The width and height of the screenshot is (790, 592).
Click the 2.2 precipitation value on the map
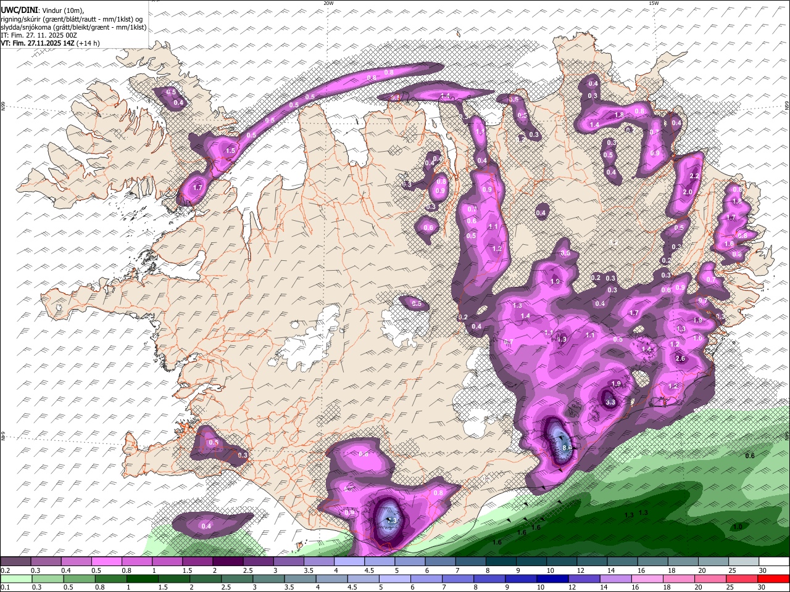(694, 176)
